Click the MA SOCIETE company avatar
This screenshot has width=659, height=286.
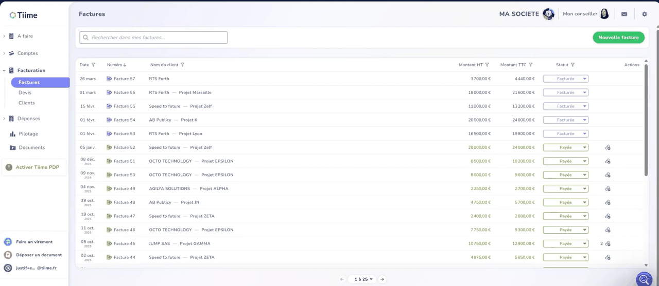coord(548,14)
